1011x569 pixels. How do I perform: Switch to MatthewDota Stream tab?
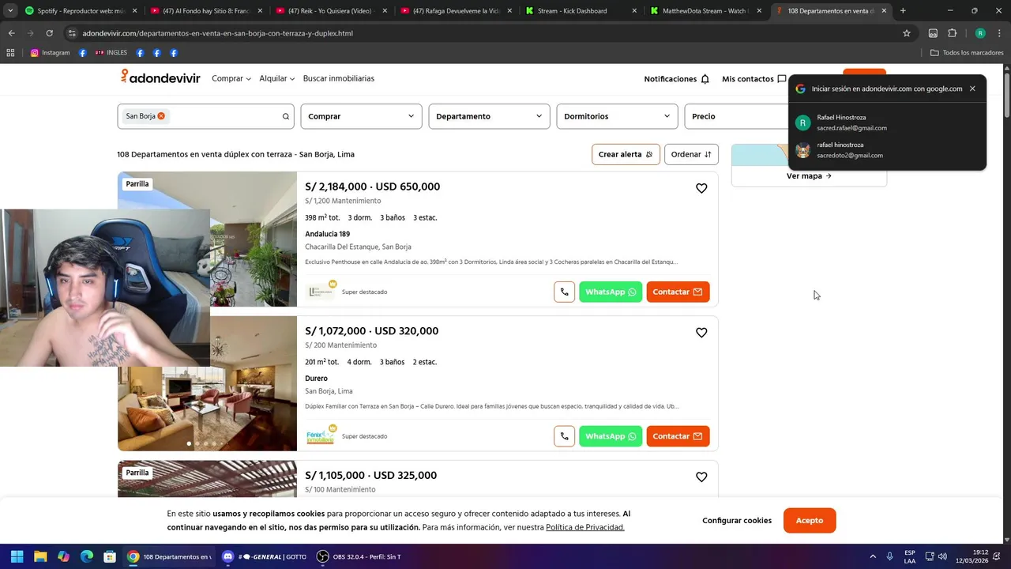pyautogui.click(x=705, y=11)
